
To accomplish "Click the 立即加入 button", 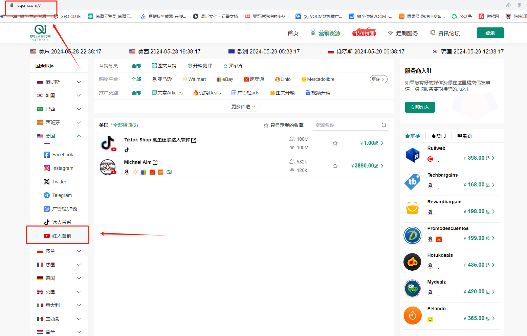I will [x=420, y=107].
